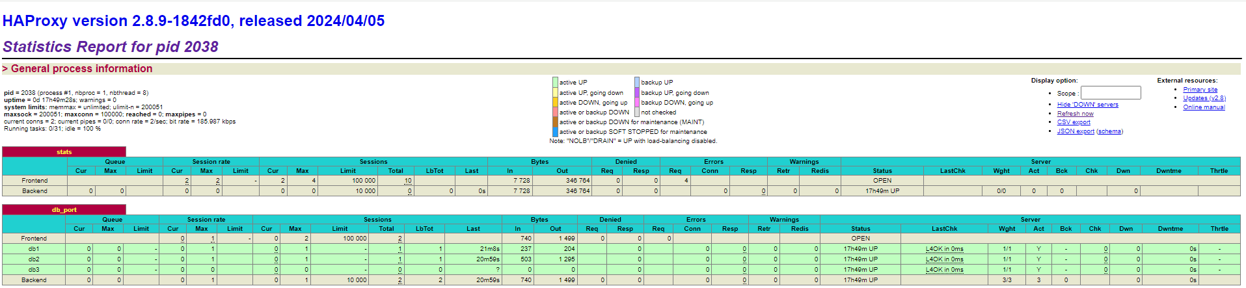Select the db1 server name cell

pos(34,249)
